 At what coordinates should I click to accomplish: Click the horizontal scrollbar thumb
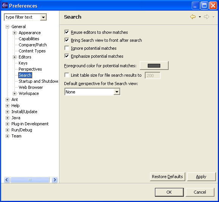point(30,180)
